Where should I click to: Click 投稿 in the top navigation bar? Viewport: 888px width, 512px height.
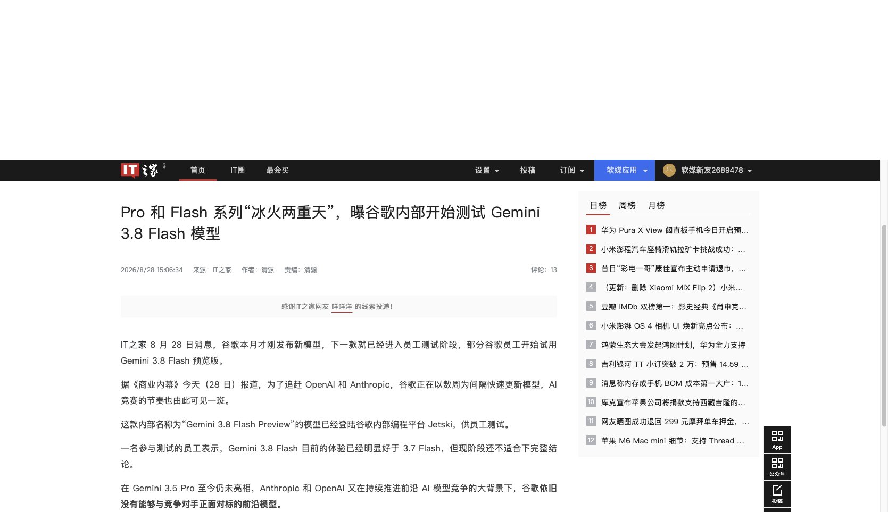(x=528, y=170)
